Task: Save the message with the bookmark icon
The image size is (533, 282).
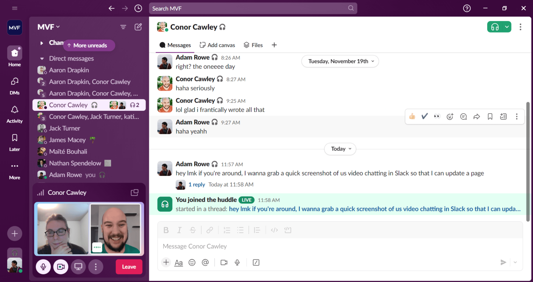Action: coord(490,116)
